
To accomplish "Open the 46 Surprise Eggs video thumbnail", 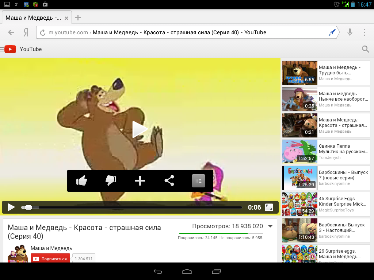I will click(299, 204).
